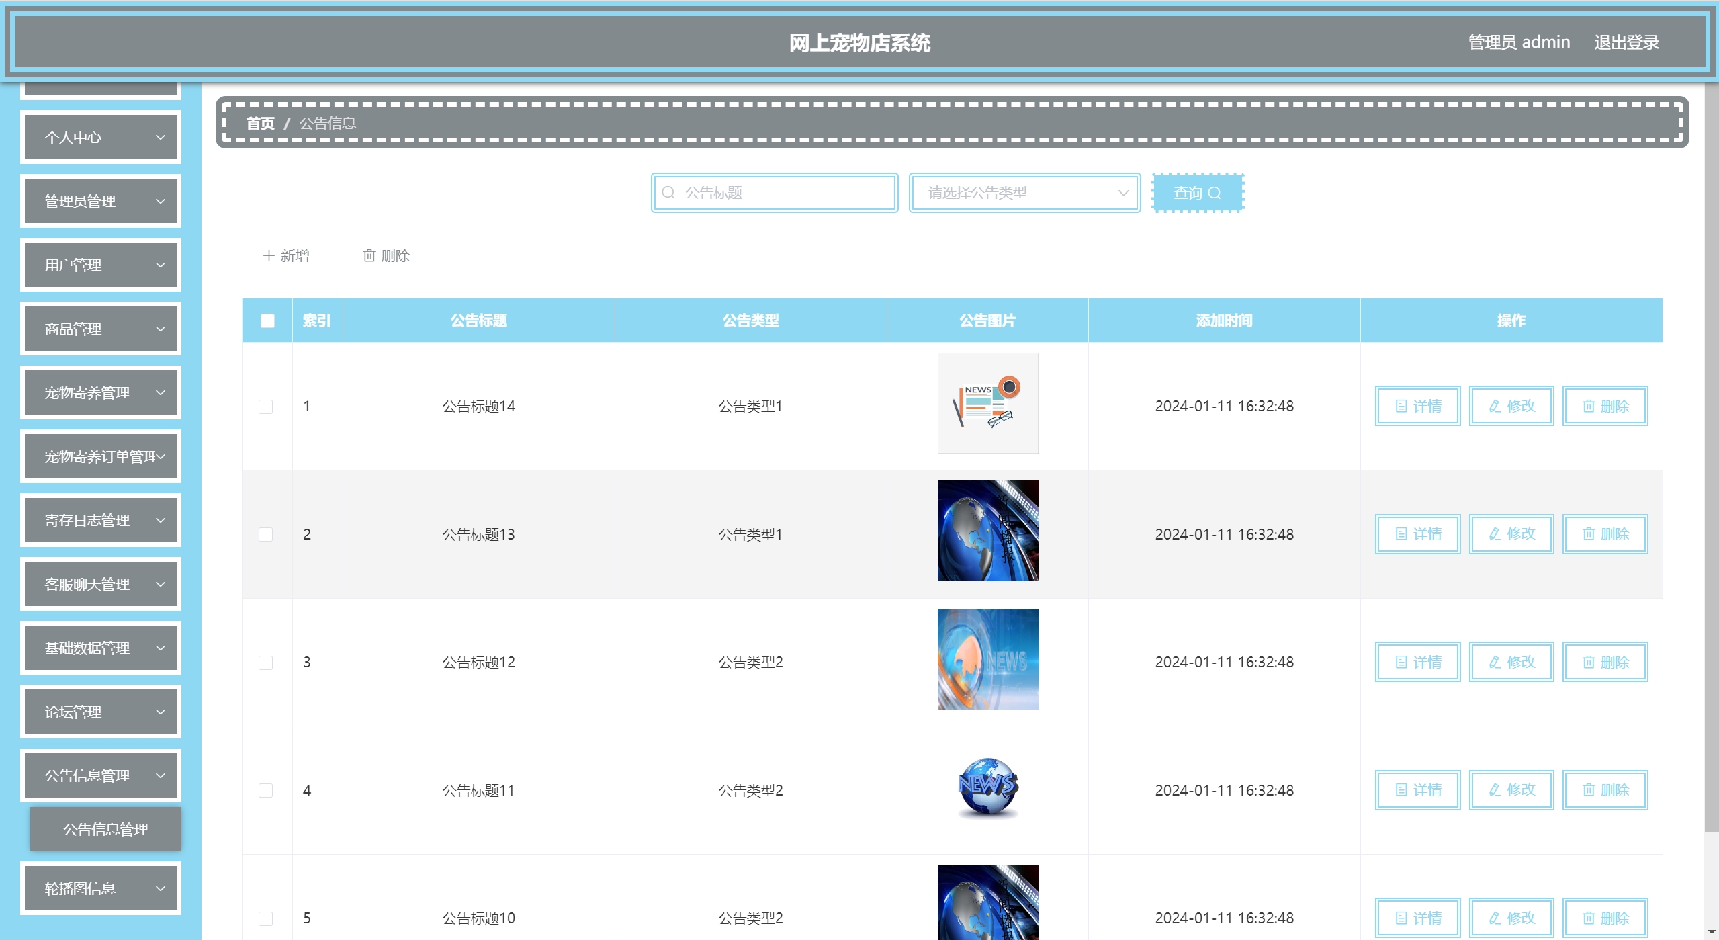Viewport: 1719px width, 940px height.
Task: Open details icon for 公告标题14
Action: pyautogui.click(x=1401, y=406)
